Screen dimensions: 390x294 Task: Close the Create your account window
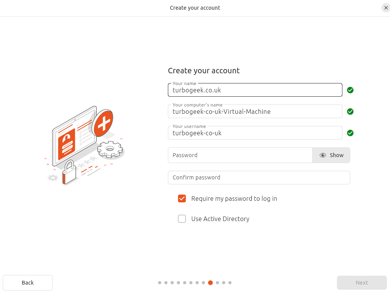pyautogui.click(x=386, y=8)
